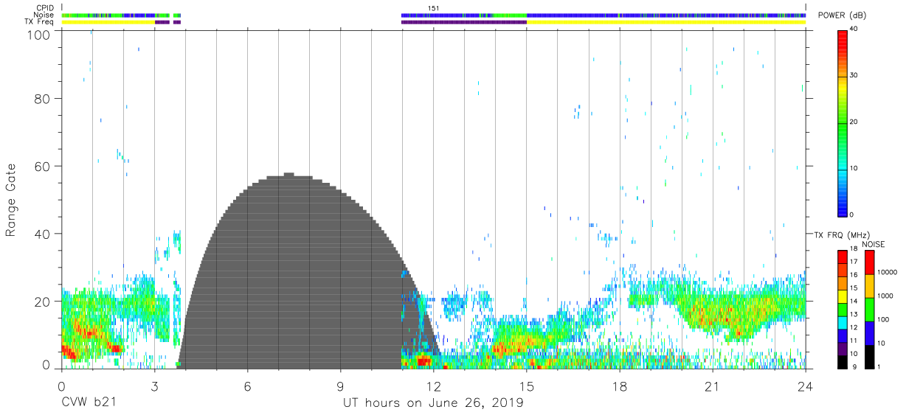Image resolution: width=906 pixels, height=418 pixels.
Task: Click the x-axis tick label 3
Action: (154, 386)
